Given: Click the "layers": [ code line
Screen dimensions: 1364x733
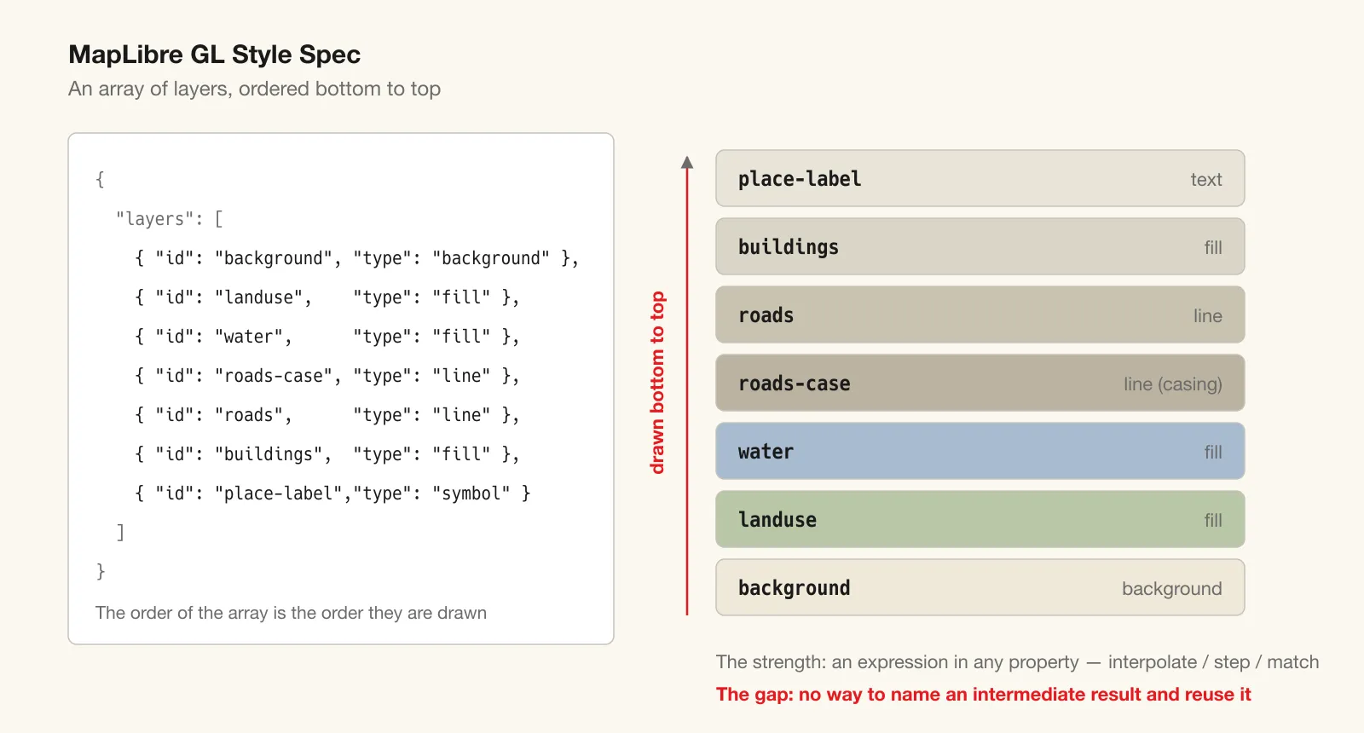Looking at the screenshot, I should coord(170,219).
